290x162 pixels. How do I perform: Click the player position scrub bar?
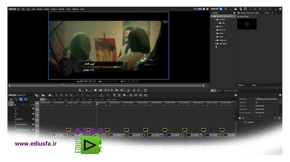[106, 86]
